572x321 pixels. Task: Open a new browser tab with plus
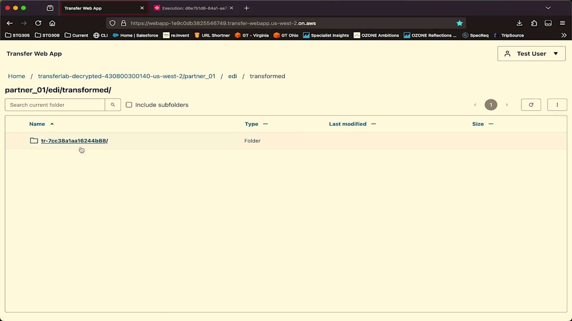pos(246,8)
